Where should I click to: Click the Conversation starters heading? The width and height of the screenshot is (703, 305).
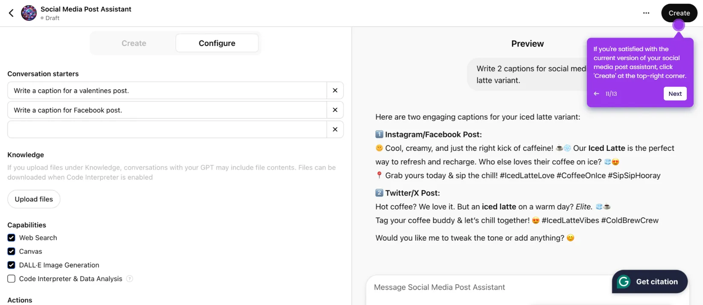(x=43, y=74)
